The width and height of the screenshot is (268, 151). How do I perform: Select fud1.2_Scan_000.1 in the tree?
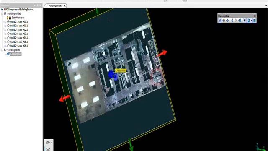point(19,22)
